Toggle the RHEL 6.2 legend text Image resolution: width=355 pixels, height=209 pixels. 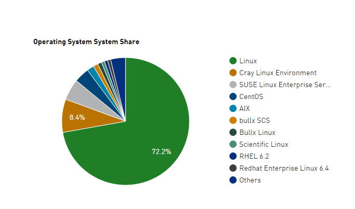pyautogui.click(x=254, y=157)
